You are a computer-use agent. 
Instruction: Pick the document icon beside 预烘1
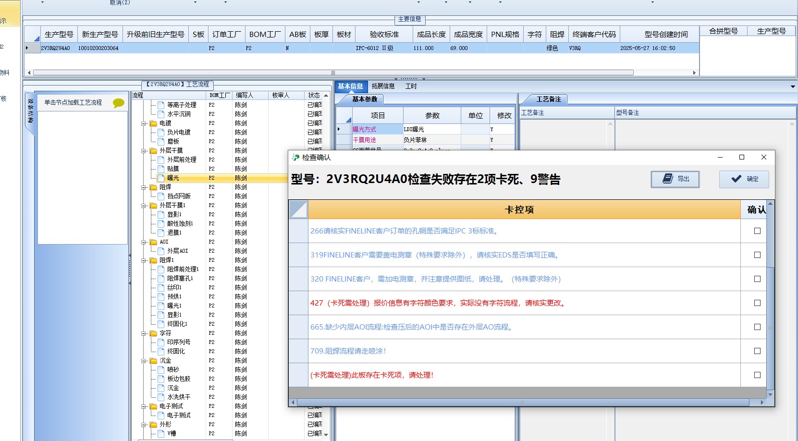pos(161,296)
